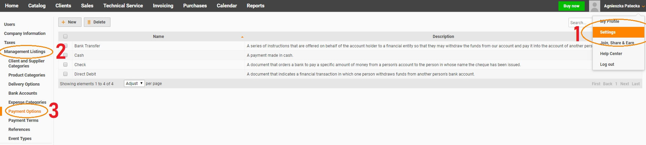
Task: Click the user avatar icon
Action: [x=594, y=6]
